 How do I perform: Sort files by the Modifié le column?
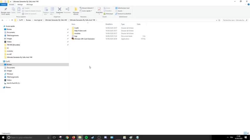tap(109, 24)
